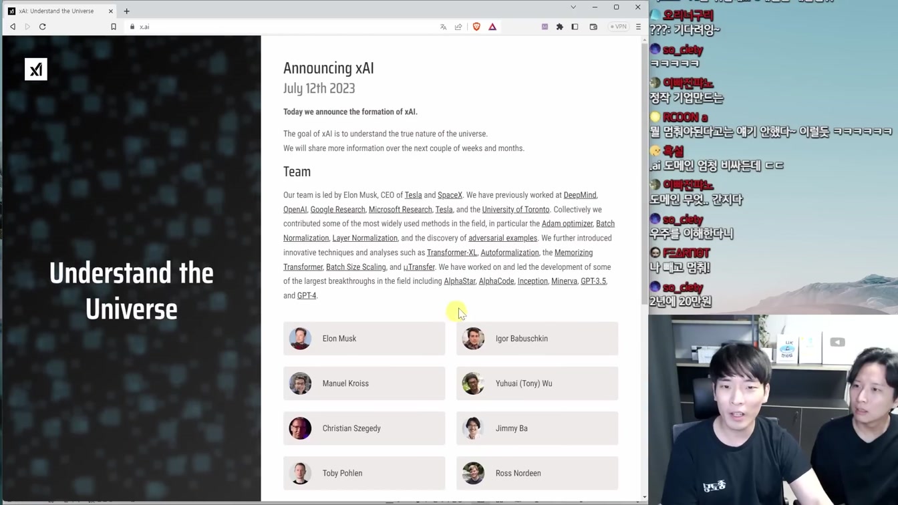898x505 pixels.
Task: Open the Minerva link
Action: pyautogui.click(x=564, y=281)
